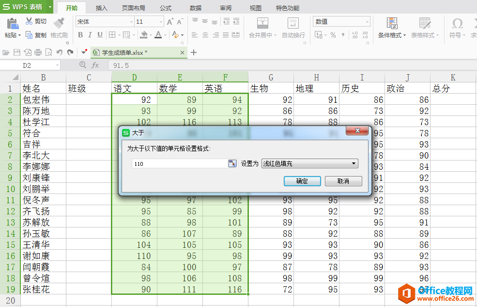The width and height of the screenshot is (477, 307).
Task: Click the range selector icon beside 110 field
Action: point(232,163)
